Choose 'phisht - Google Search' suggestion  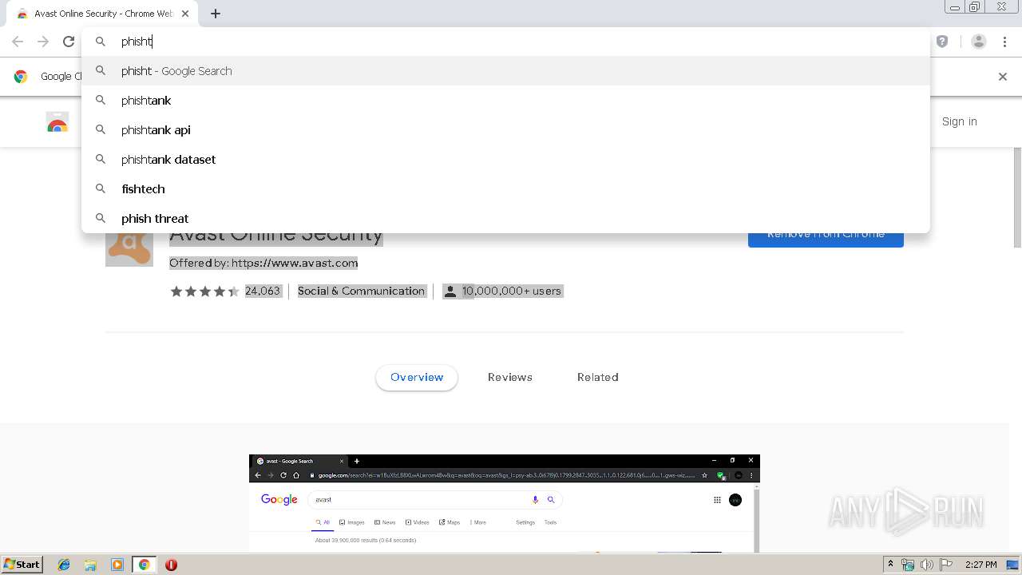(x=505, y=71)
